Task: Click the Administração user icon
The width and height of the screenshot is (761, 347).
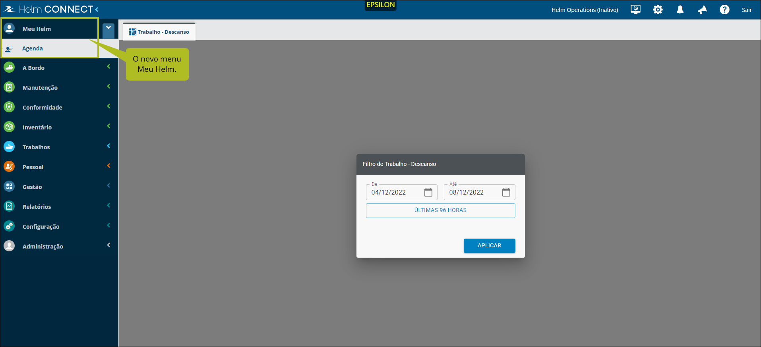Action: 9,246
